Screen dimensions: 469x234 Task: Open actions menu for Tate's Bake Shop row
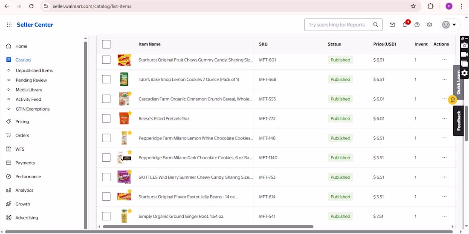pos(444,80)
